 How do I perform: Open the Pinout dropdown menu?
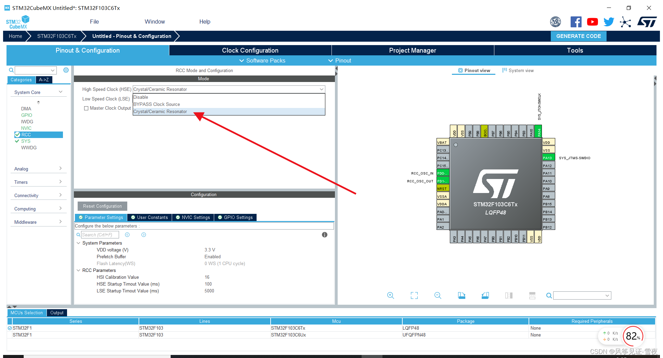point(340,60)
